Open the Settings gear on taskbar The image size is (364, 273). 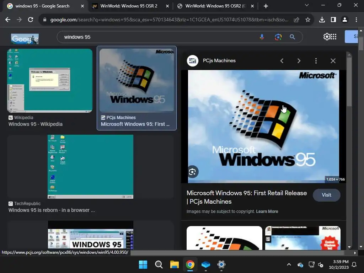click(221, 264)
